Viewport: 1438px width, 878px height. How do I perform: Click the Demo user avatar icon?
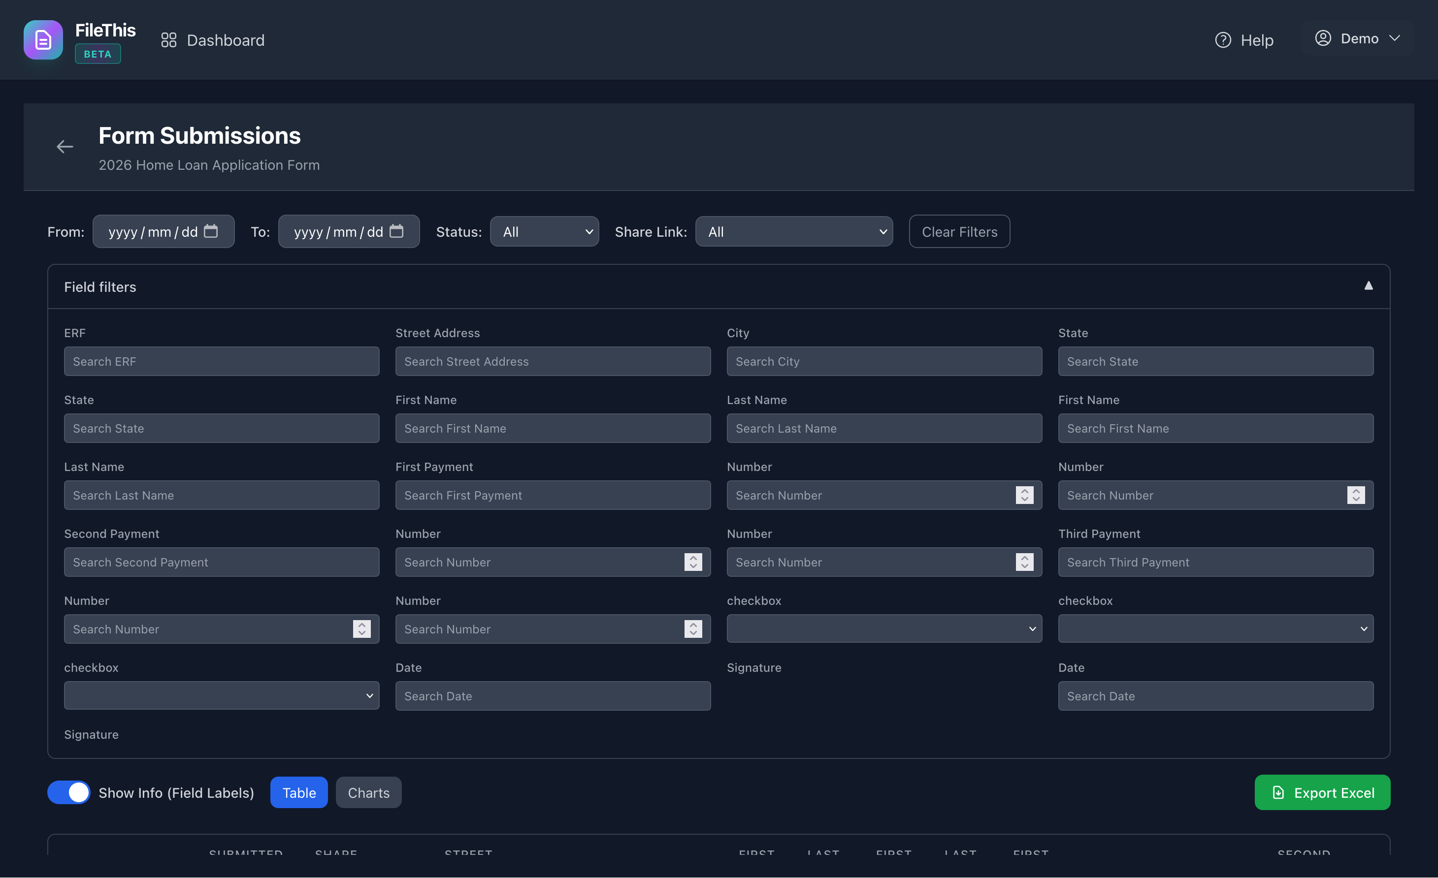point(1323,38)
